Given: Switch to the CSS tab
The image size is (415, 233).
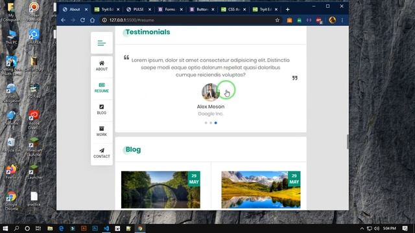Looking at the screenshot, I should pos(233,9).
